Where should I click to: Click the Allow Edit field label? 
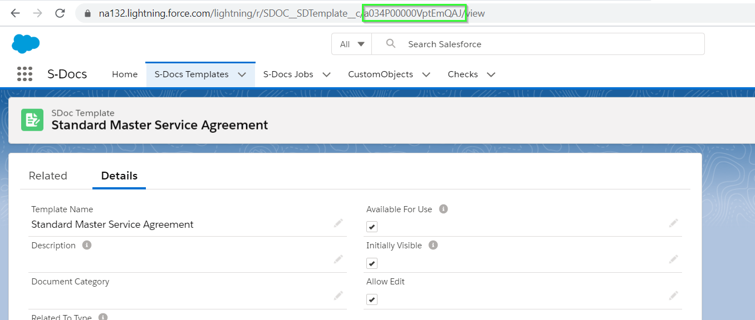pyautogui.click(x=385, y=282)
